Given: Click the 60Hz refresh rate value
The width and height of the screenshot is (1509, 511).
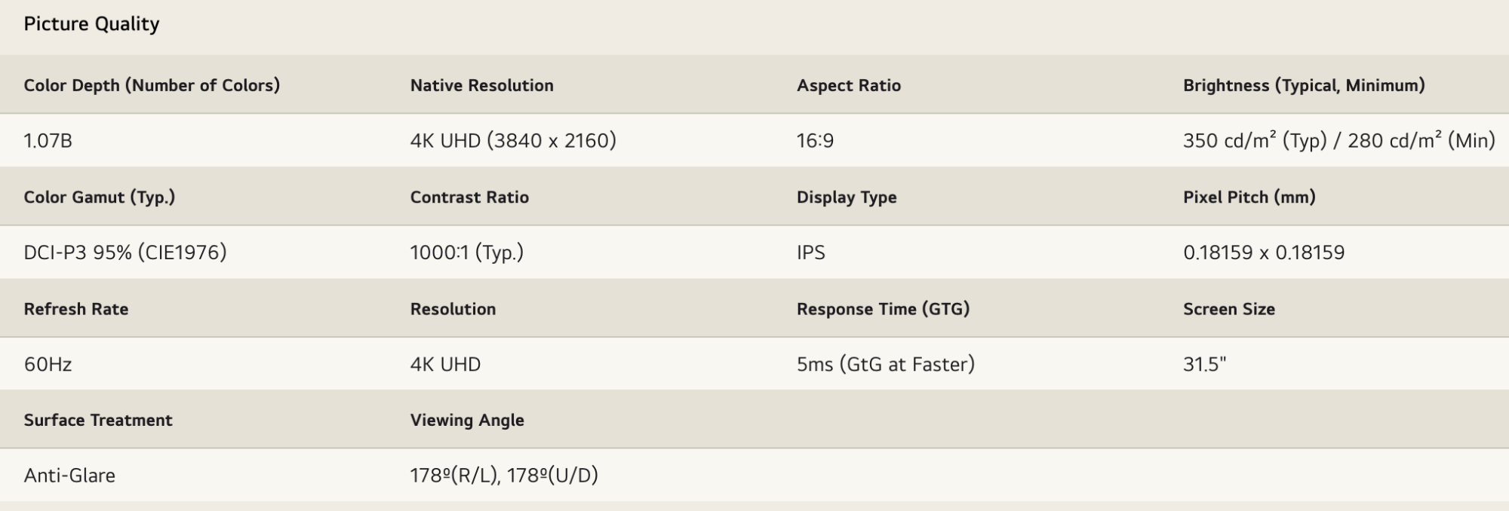Looking at the screenshot, I should [48, 365].
